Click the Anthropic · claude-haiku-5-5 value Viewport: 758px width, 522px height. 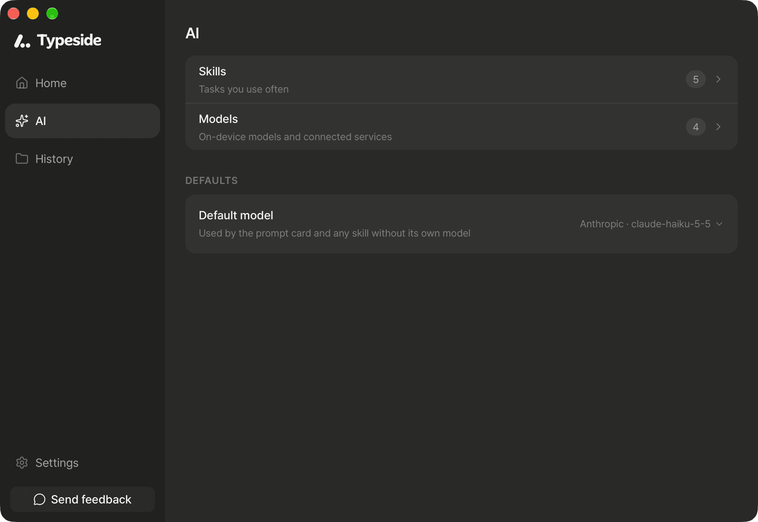click(x=645, y=224)
